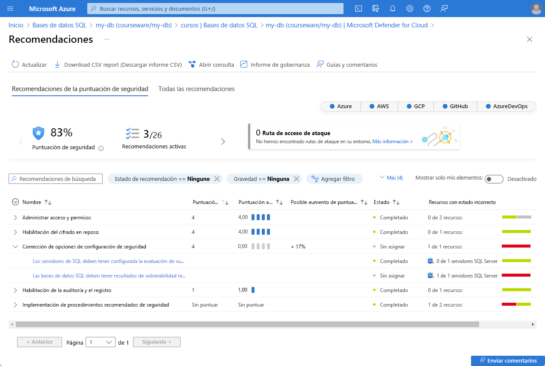Open Guías y comentarios
Screen dimensions: 545x366
(x=347, y=65)
